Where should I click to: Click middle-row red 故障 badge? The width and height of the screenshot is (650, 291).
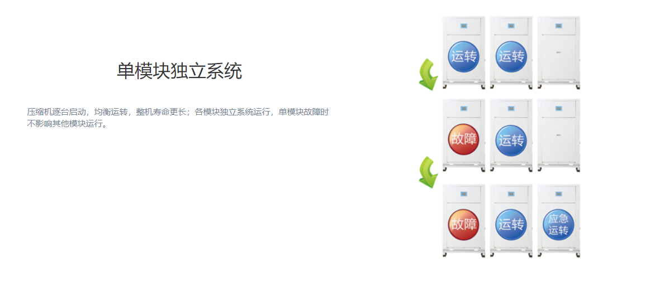(463, 139)
